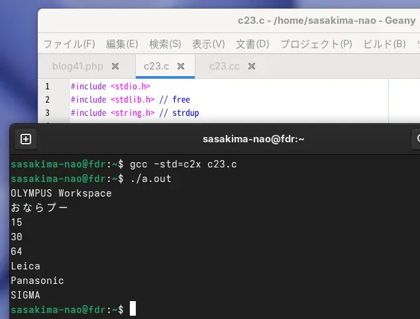Click the 'free' comment on line 2
Image resolution: width=420 pixels, height=319 pixels.
point(182,99)
